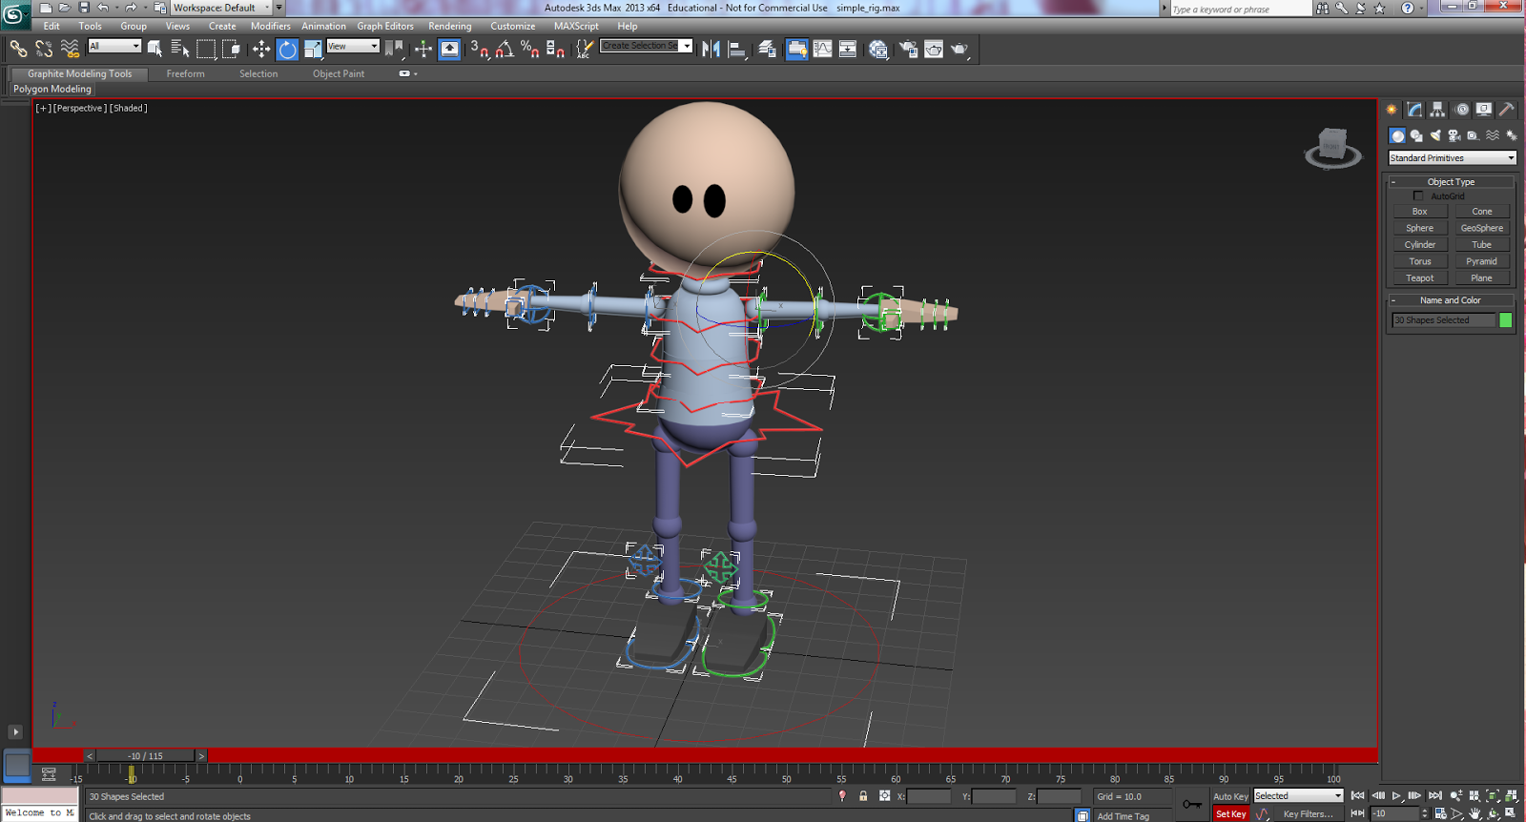This screenshot has height=822, width=1526.
Task: Toggle Set Key mode on
Action: (x=1230, y=814)
